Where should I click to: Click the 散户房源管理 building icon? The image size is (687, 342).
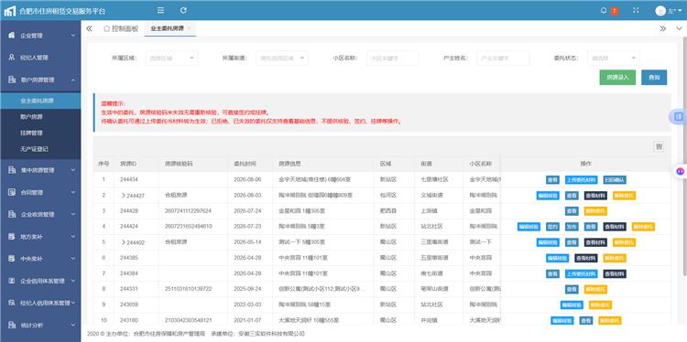click(x=12, y=80)
